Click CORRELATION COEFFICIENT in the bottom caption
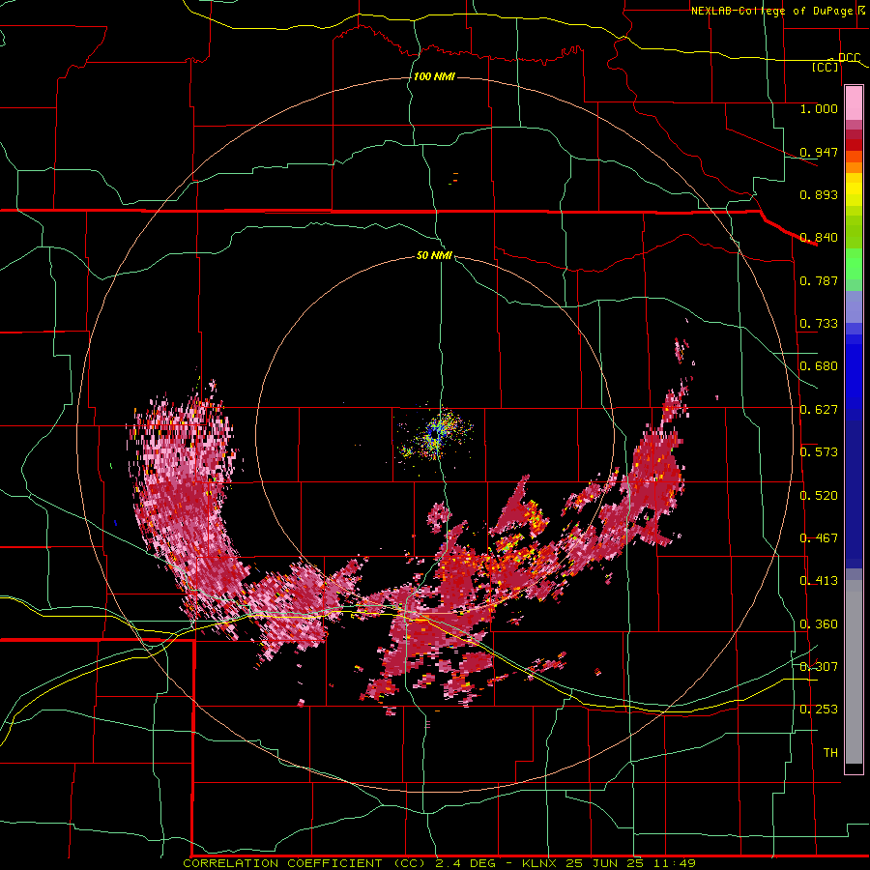The height and width of the screenshot is (870, 870). tap(282, 863)
